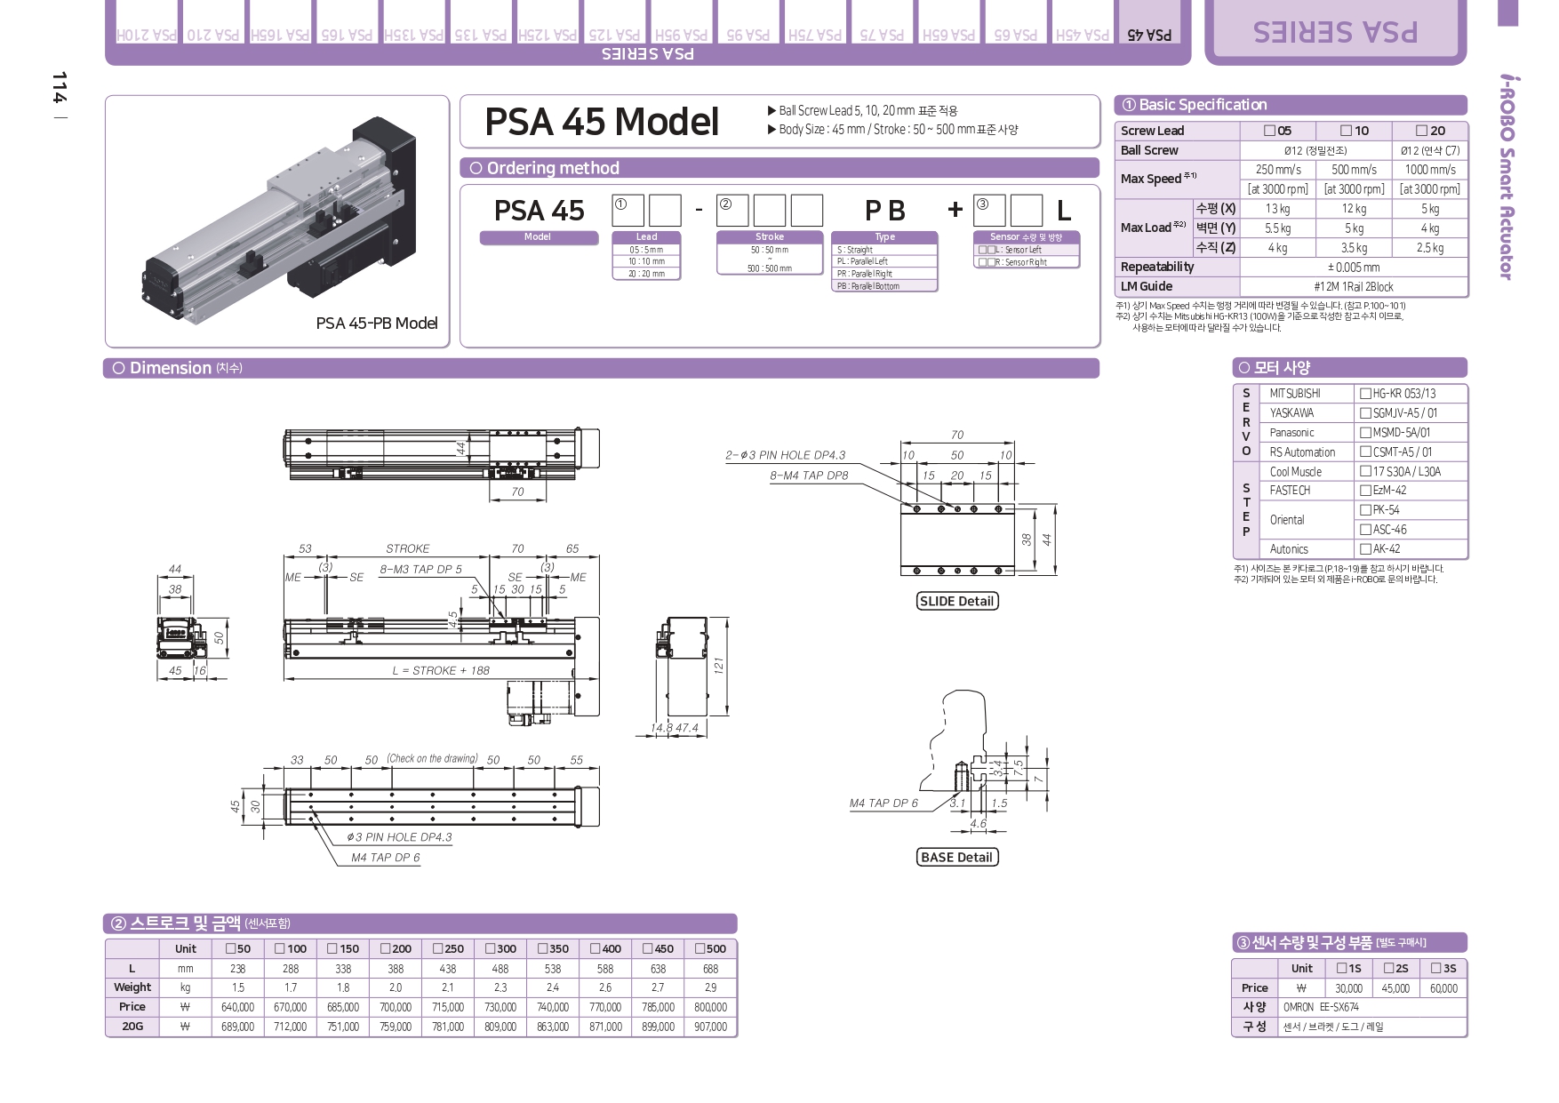1559x1103 pixels.
Task: Tick the stroke 50 checkbox
Action: coord(230,949)
